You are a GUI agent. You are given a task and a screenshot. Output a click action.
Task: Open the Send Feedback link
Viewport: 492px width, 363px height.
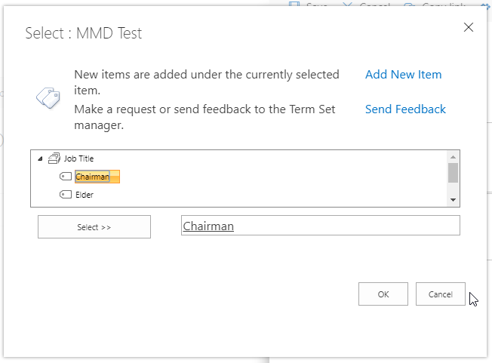[x=405, y=109]
